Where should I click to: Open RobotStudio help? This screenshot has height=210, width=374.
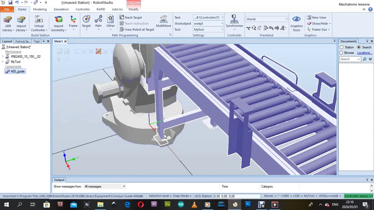click(x=370, y=9)
